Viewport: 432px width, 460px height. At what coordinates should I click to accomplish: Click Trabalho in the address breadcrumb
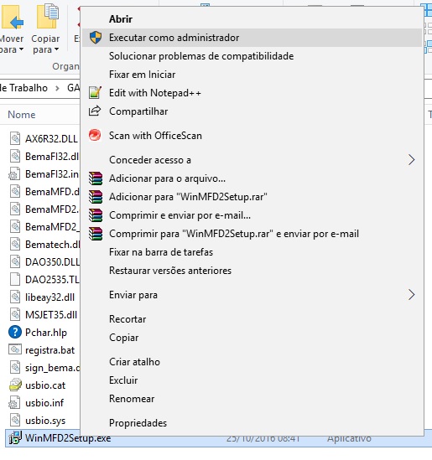(28, 88)
